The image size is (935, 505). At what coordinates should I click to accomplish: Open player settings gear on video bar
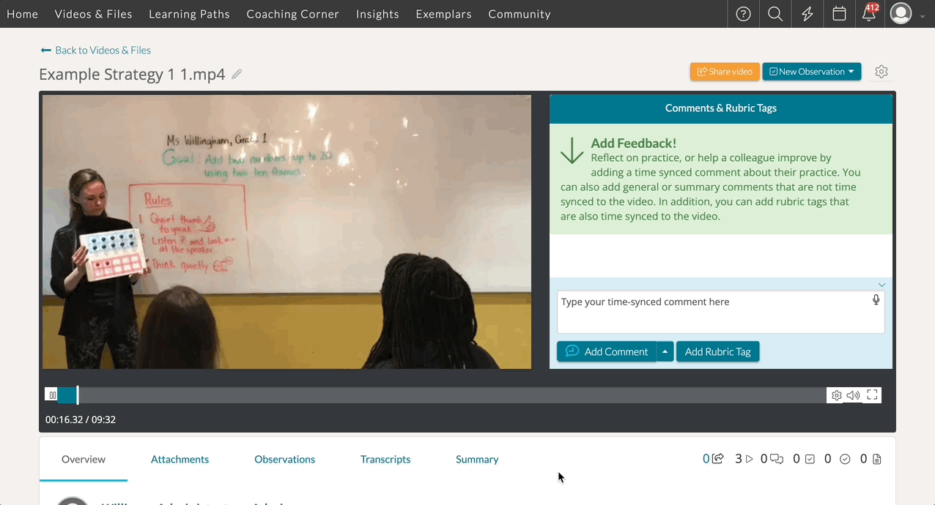point(836,395)
